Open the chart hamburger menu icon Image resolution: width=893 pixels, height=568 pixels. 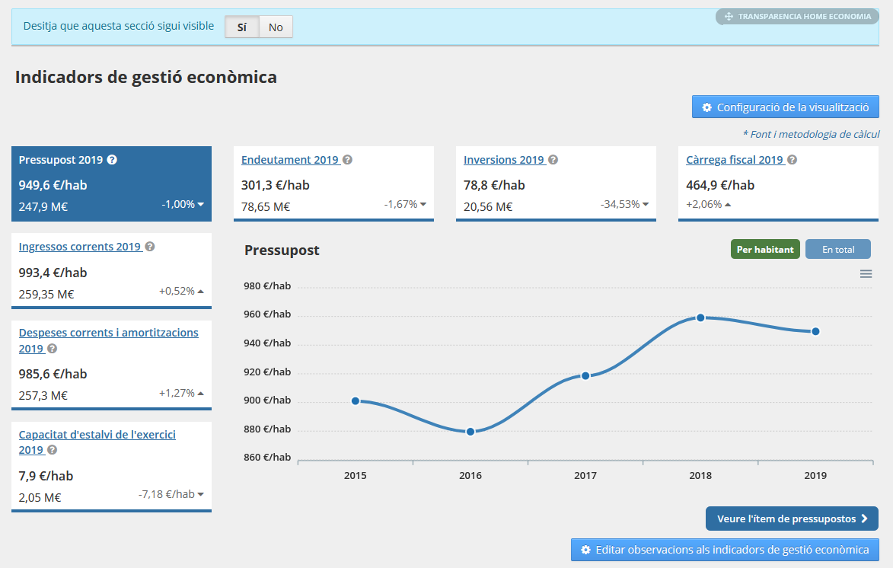[x=866, y=274]
